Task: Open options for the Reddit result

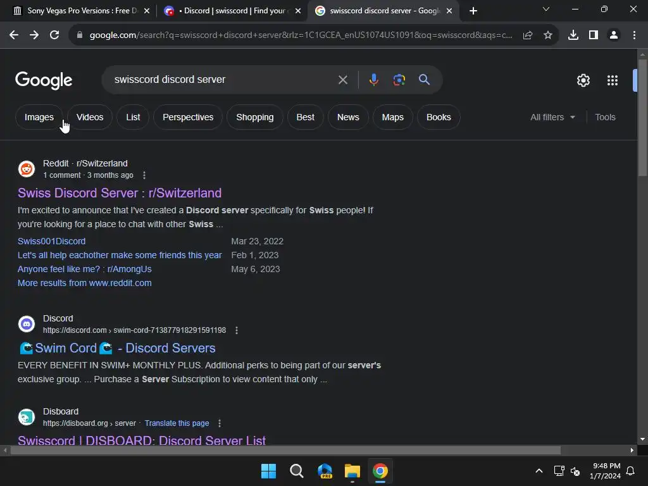Action: [x=144, y=175]
